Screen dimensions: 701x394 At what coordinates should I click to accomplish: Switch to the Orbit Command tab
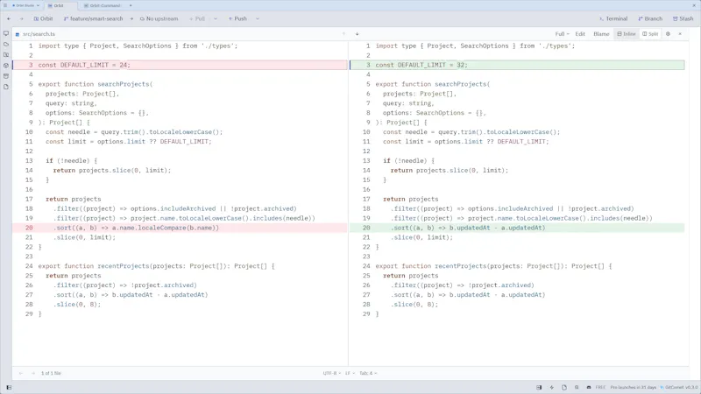coord(103,6)
